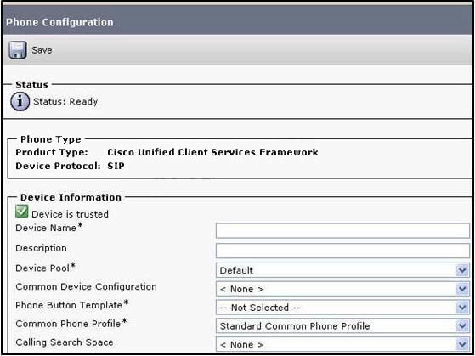Click the Phone Configuration title header
The height and width of the screenshot is (356, 475).
59,22
